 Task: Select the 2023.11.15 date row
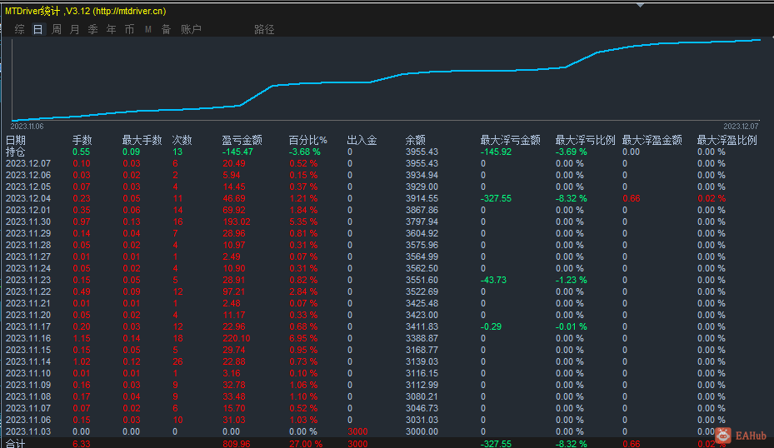pyautogui.click(x=28, y=351)
